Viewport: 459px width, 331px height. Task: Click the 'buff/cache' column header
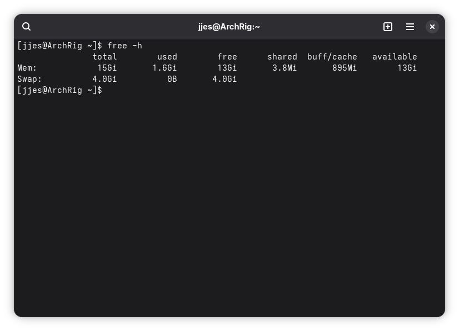(x=332, y=57)
